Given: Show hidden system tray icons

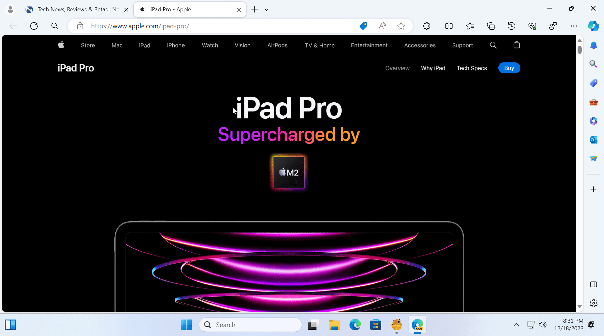Looking at the screenshot, I should (516, 325).
